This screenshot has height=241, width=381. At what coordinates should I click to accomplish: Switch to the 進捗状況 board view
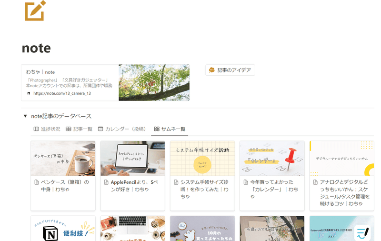click(x=47, y=129)
